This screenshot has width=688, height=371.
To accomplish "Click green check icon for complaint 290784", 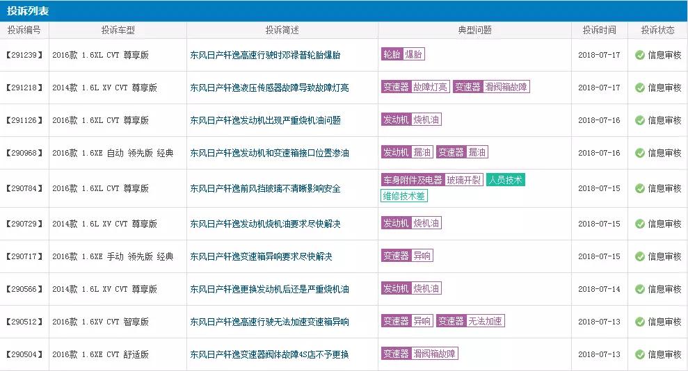I will (x=640, y=188).
